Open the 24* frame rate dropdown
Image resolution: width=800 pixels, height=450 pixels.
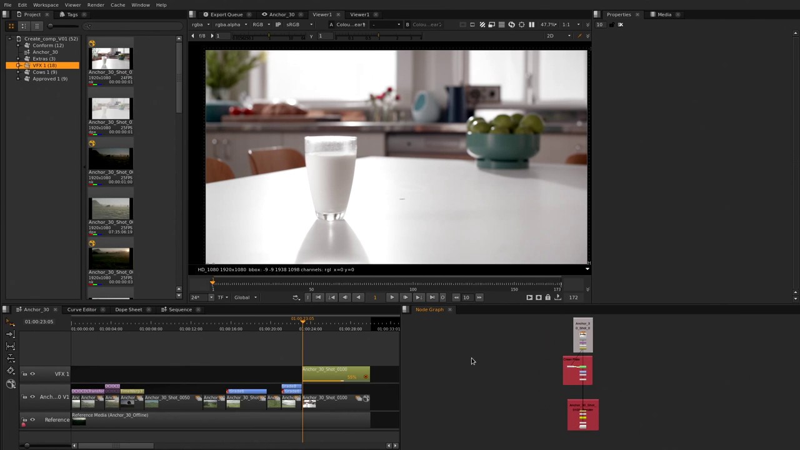(202, 297)
